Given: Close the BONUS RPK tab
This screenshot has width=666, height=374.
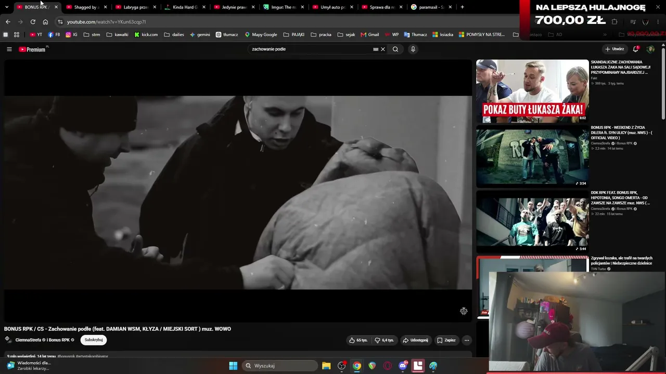Looking at the screenshot, I should click(x=56, y=7).
